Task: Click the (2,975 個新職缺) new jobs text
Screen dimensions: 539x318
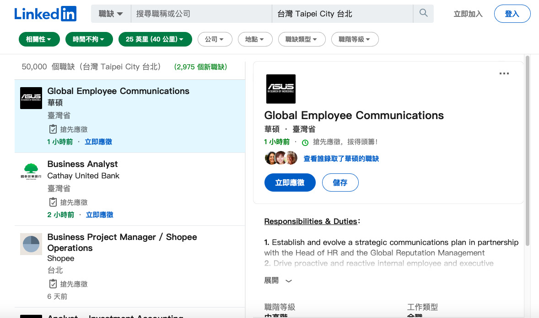Action: click(x=201, y=67)
